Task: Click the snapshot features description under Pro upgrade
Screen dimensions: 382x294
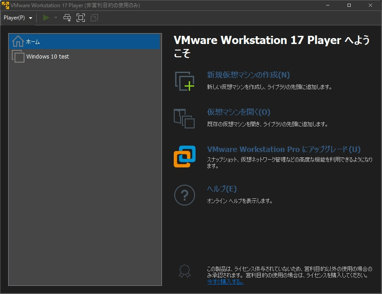Action: pyautogui.click(x=289, y=162)
